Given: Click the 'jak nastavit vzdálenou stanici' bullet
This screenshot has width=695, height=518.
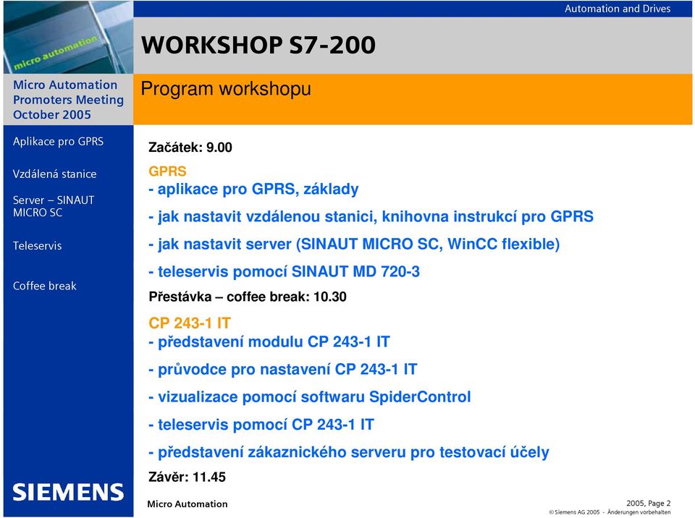Looking at the screenshot, I should [371, 217].
